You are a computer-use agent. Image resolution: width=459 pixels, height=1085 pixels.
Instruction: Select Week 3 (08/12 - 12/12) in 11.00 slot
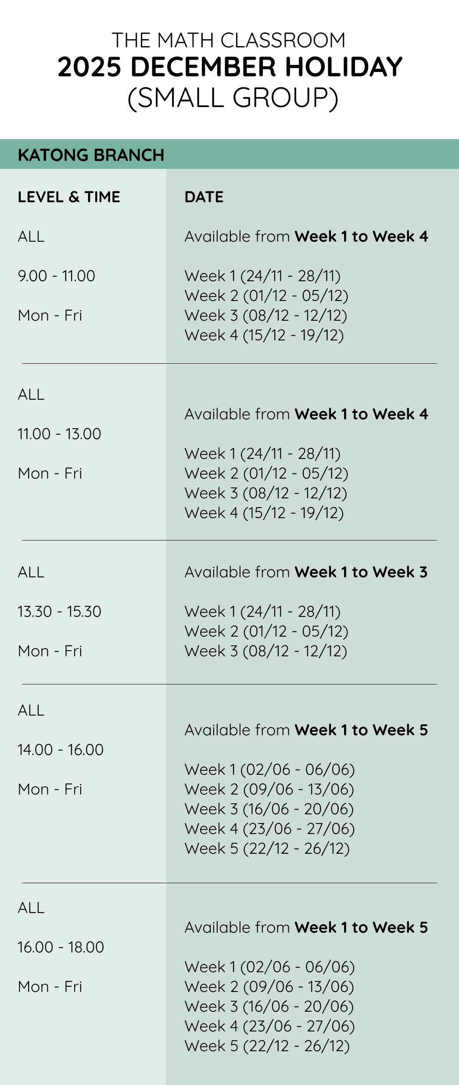[x=266, y=493]
